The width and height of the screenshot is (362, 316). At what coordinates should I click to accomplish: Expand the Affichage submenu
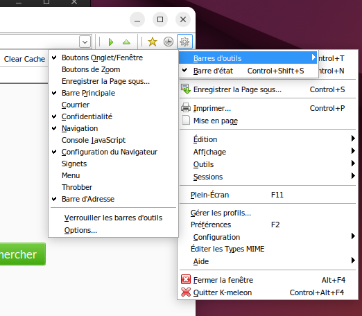click(x=268, y=152)
